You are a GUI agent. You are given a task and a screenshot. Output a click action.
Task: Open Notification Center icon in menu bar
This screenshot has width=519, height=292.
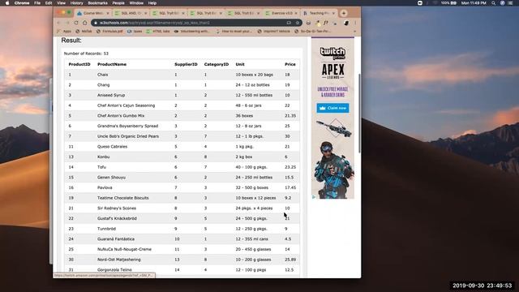pyautogui.click(x=510, y=3)
